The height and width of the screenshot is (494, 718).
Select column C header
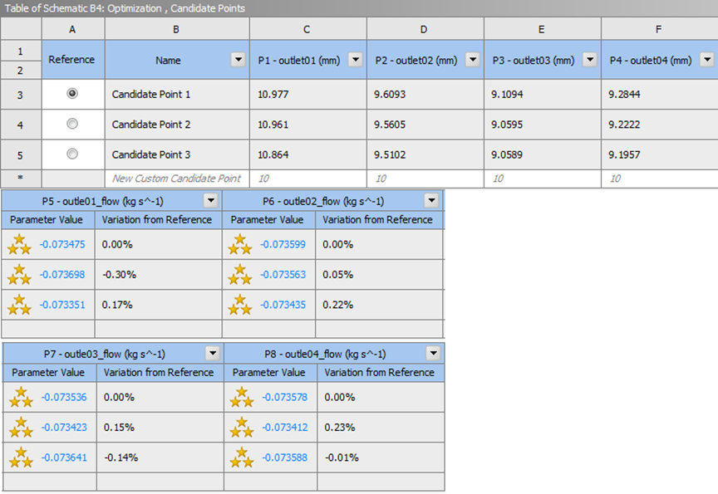click(x=307, y=29)
